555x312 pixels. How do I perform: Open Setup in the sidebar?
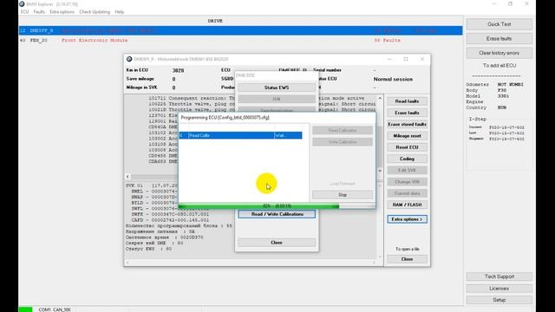pos(499,300)
